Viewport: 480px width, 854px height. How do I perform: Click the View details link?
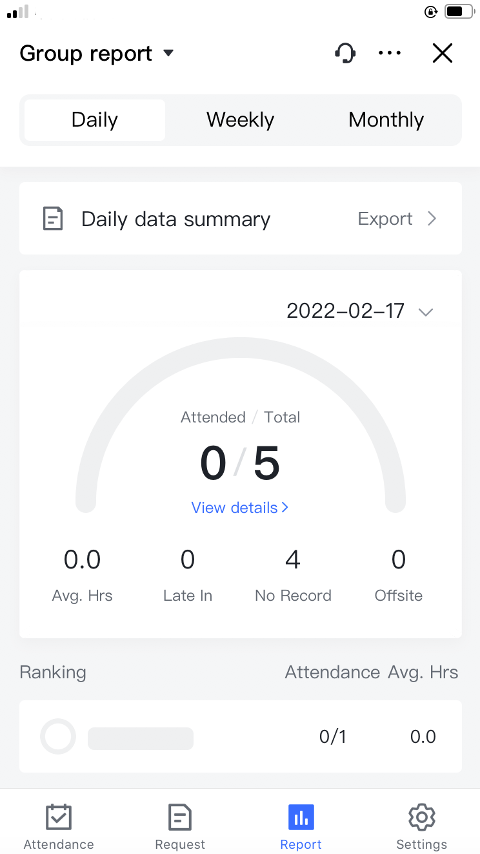(x=239, y=508)
